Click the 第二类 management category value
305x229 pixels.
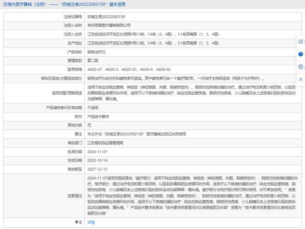[93, 60]
